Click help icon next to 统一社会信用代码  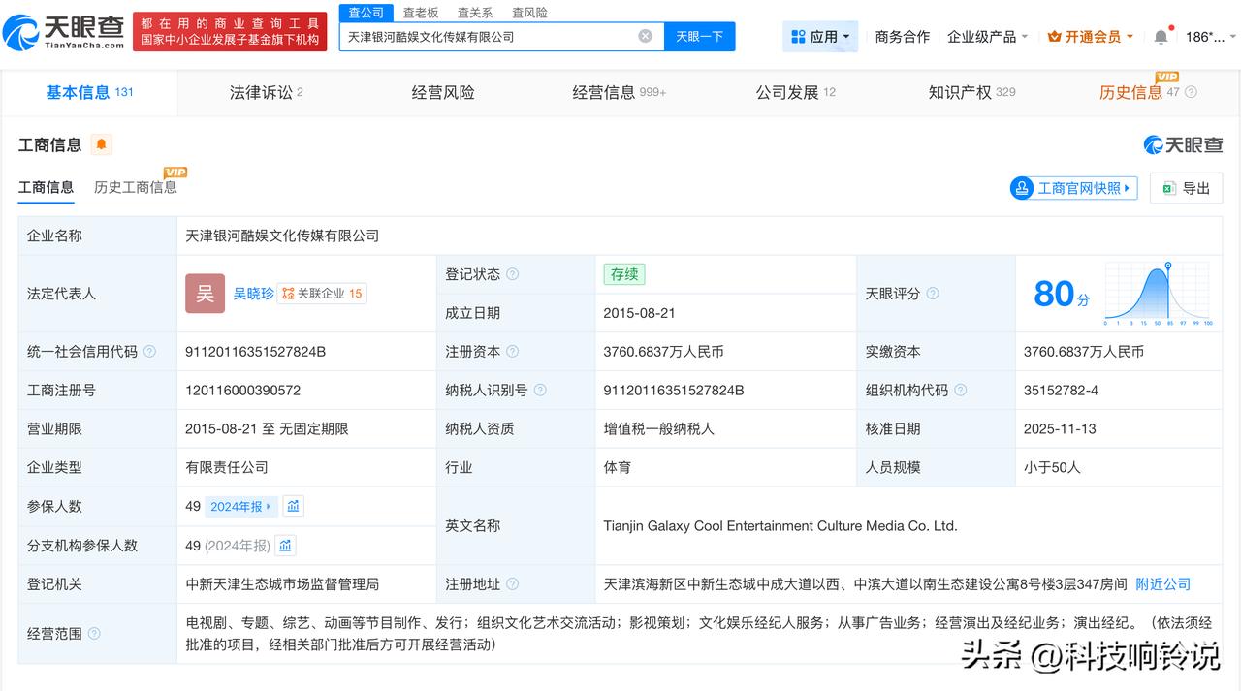(x=149, y=352)
